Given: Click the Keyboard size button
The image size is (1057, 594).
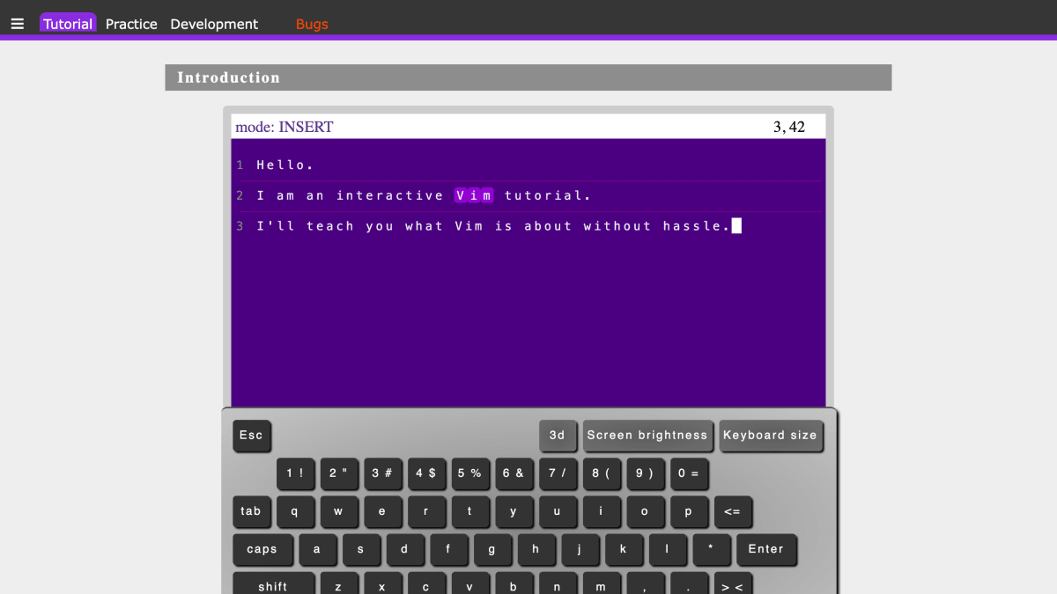Looking at the screenshot, I should coord(771,436).
